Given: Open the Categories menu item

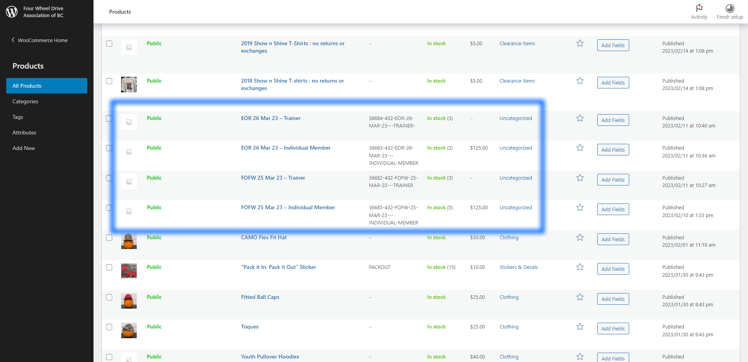Looking at the screenshot, I should (25, 101).
